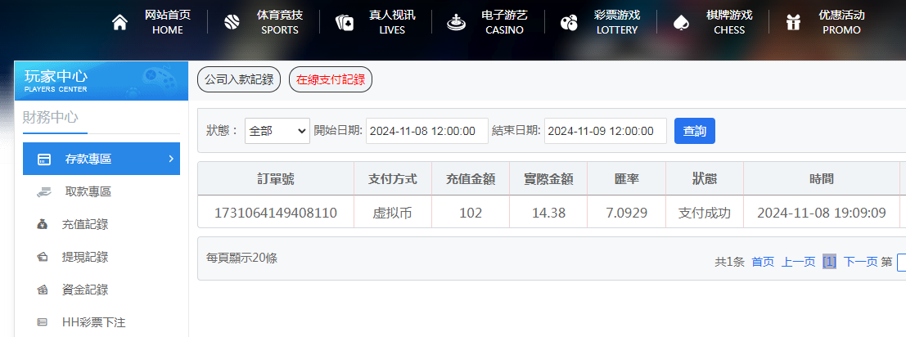906x337 pixels.
Task: Click the lottery balls icon
Action: [x=569, y=22]
